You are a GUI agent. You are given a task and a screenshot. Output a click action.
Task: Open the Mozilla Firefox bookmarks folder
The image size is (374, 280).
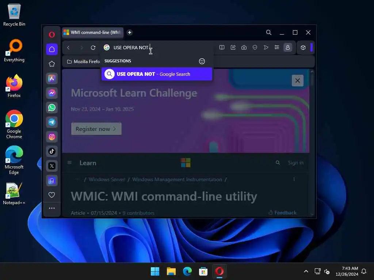pyautogui.click(x=84, y=62)
